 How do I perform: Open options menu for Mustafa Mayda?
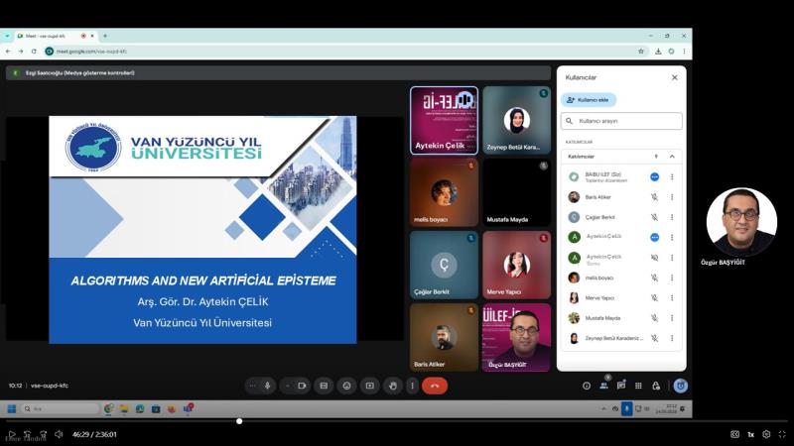point(672,318)
